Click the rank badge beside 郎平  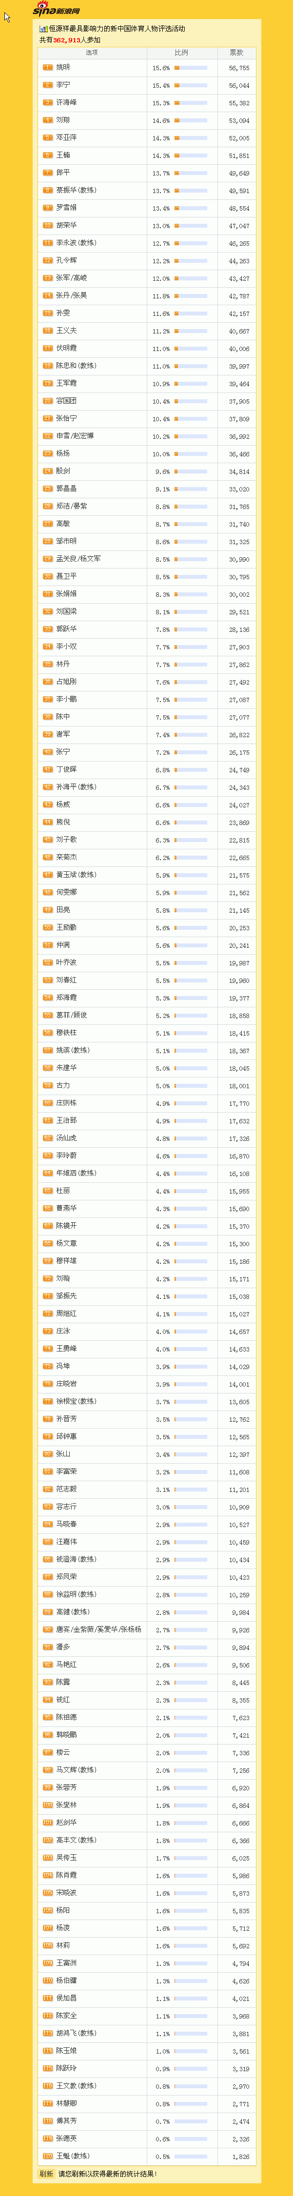coord(48,173)
